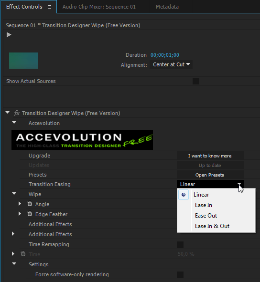The height and width of the screenshot is (282, 260).
Task: Click the Time stopwatch icon
Action: 23,254
